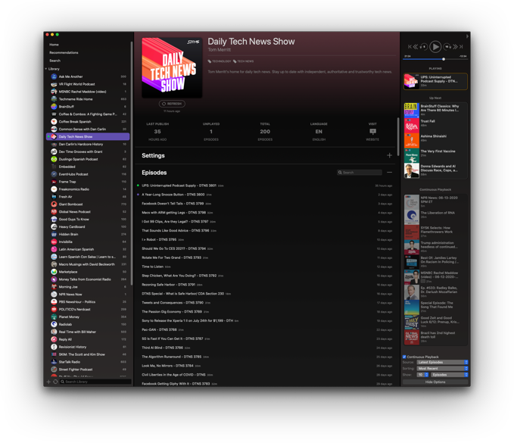
Task: Select Techmeme Ride Home podcast
Action: 88,99
